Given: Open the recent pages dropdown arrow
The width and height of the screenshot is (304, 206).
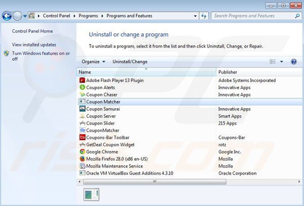Looking at the screenshot, I should tap(25, 16).
